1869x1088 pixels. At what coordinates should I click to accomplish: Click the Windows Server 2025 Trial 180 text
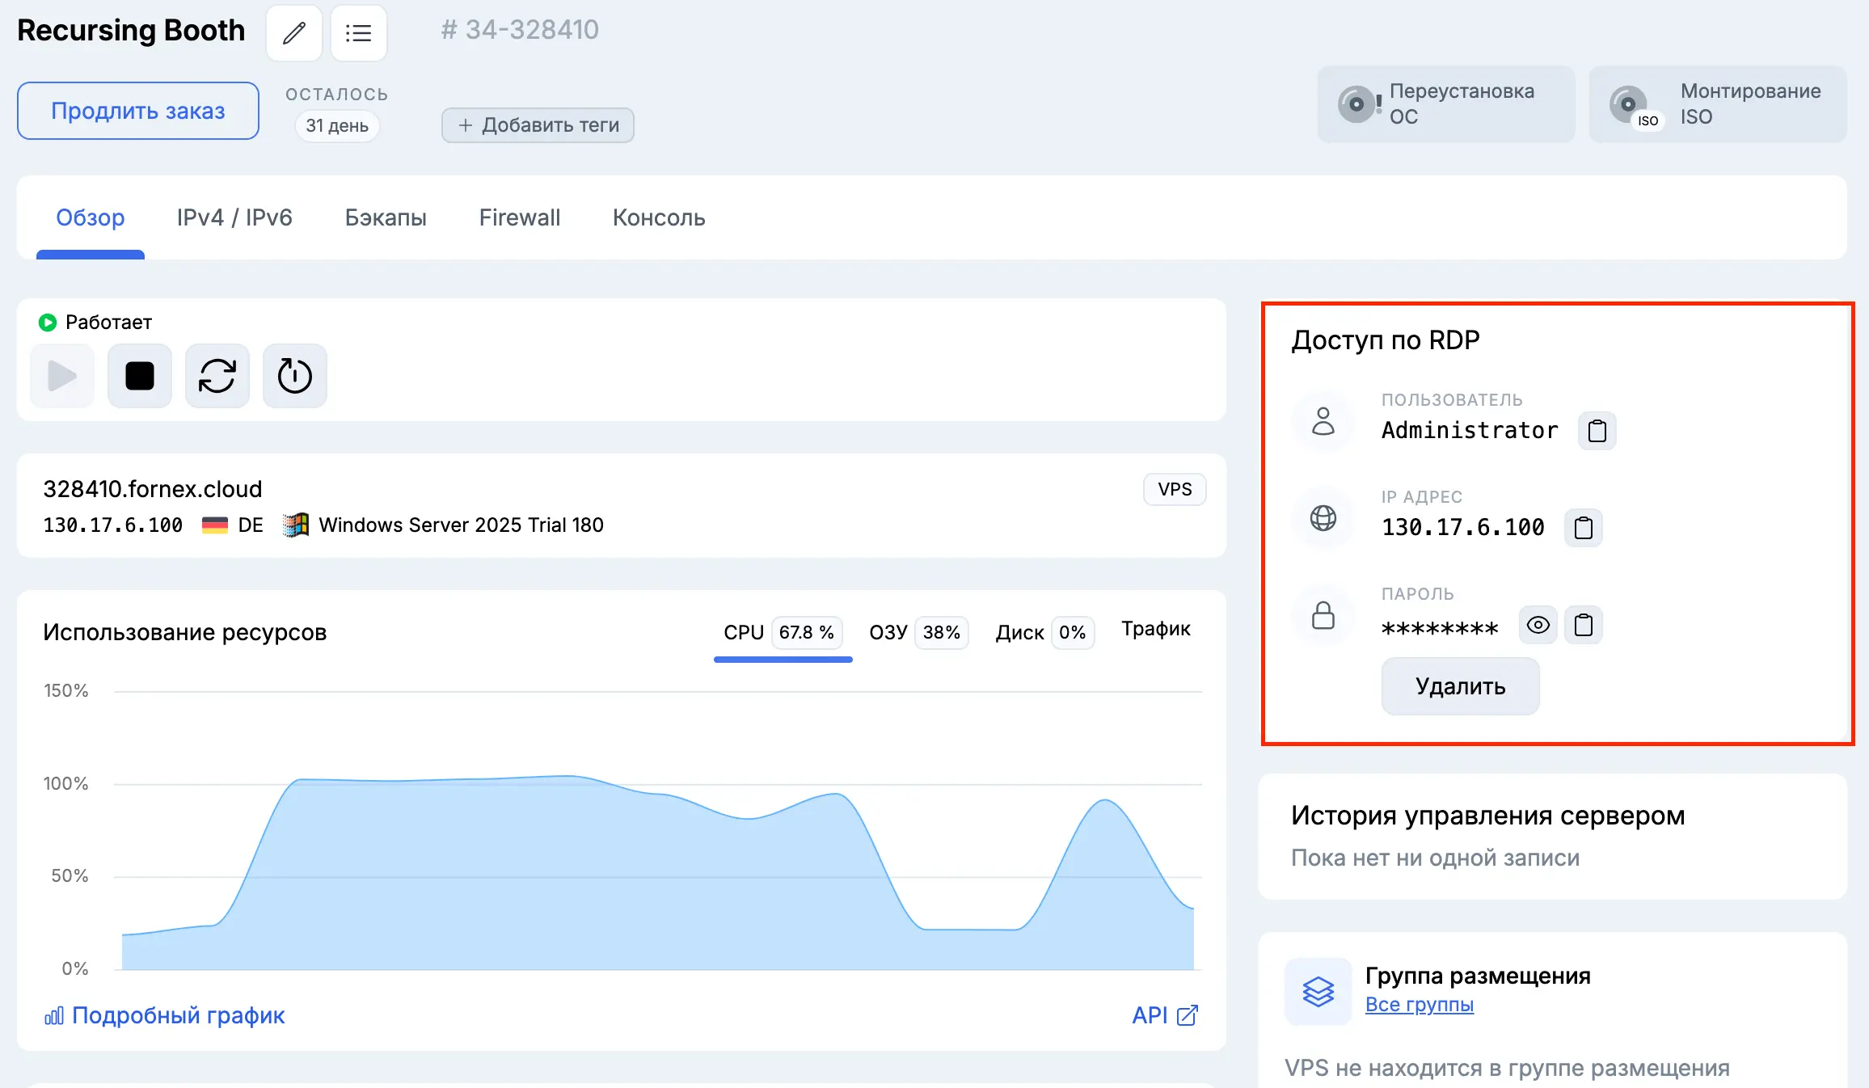461,525
